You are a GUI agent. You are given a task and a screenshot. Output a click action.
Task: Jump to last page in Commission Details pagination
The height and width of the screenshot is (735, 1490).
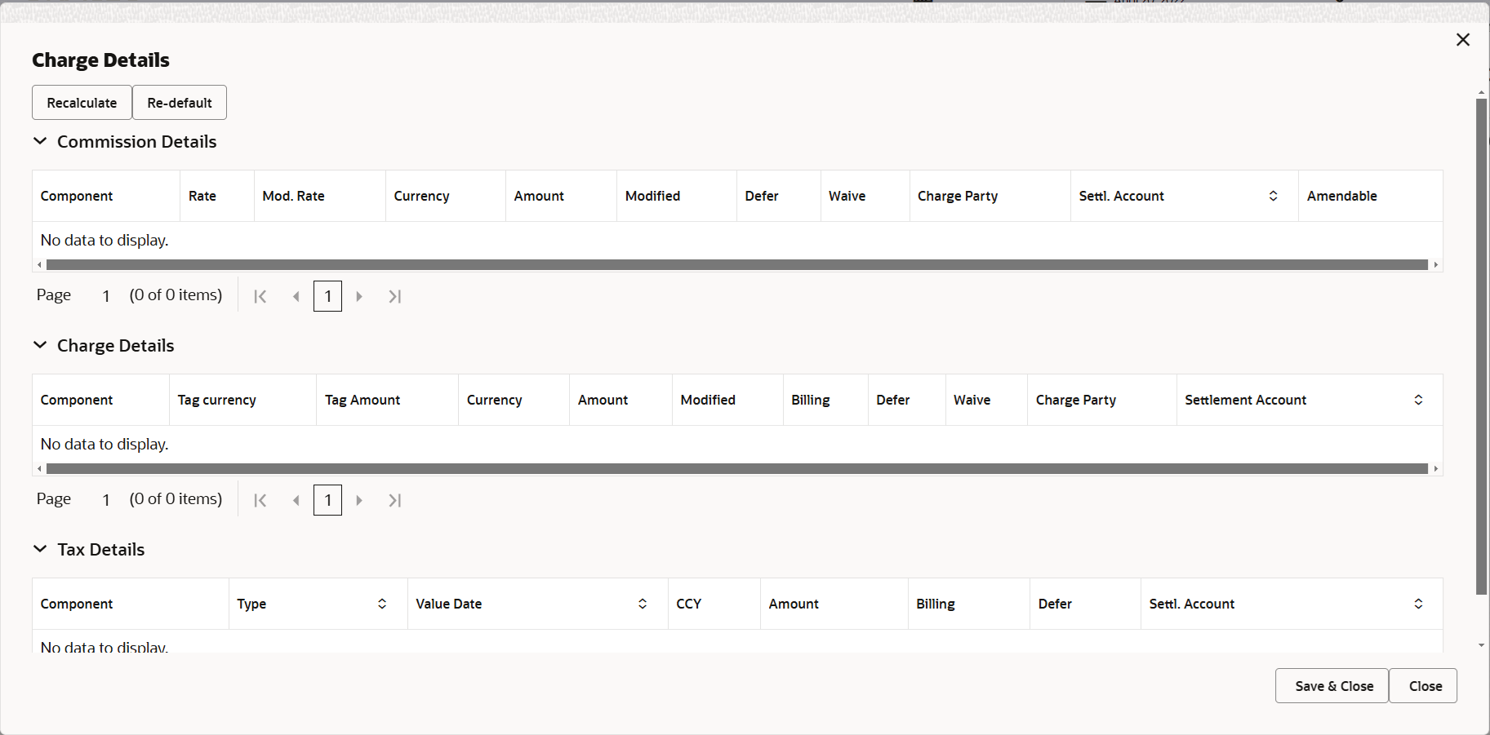[x=394, y=295]
